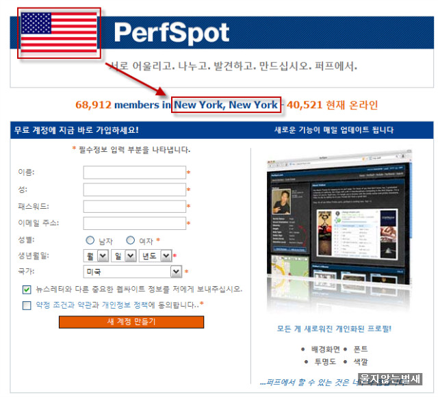The width and height of the screenshot is (438, 397).
Task: Click the PerfSpot logo text
Action: click(172, 33)
